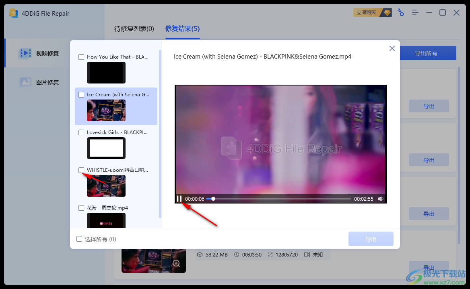Click the main results list scrollbar
The image size is (470, 289).
coord(459,155)
